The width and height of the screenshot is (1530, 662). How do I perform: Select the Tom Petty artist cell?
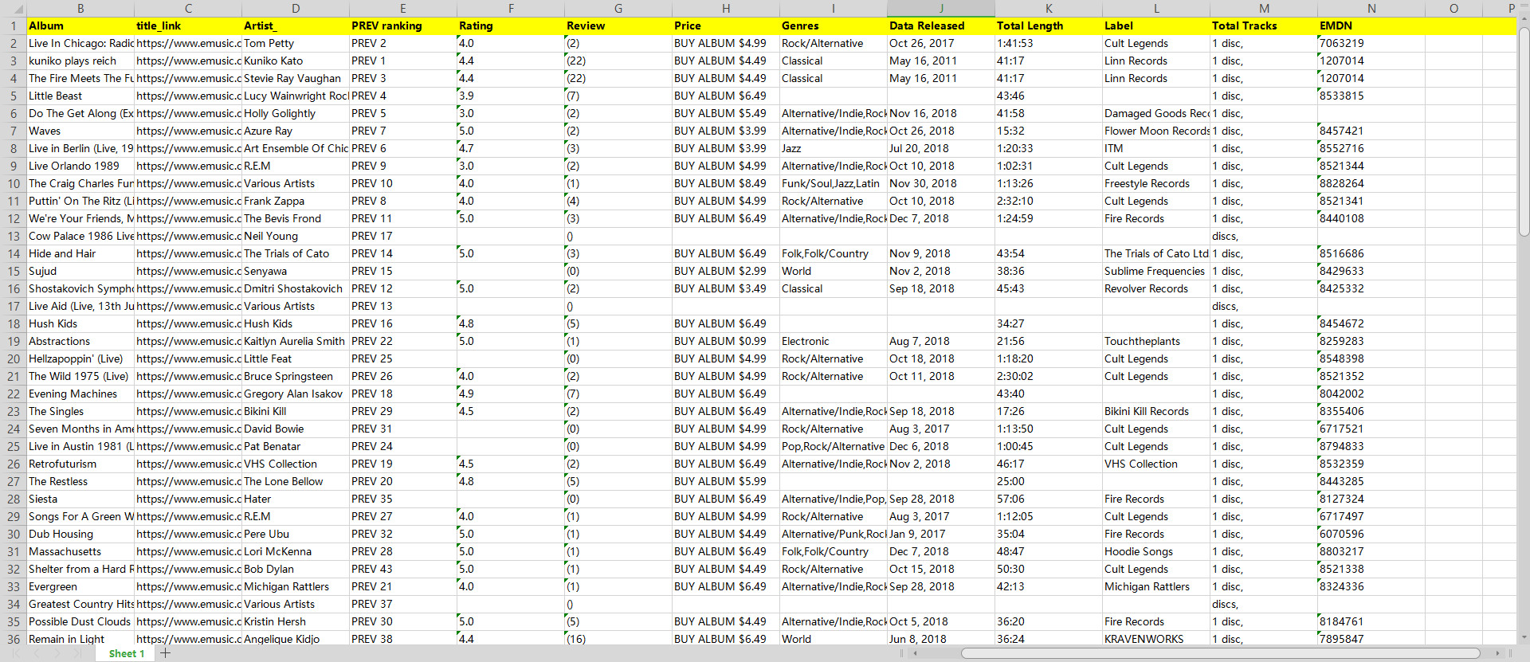tap(296, 43)
